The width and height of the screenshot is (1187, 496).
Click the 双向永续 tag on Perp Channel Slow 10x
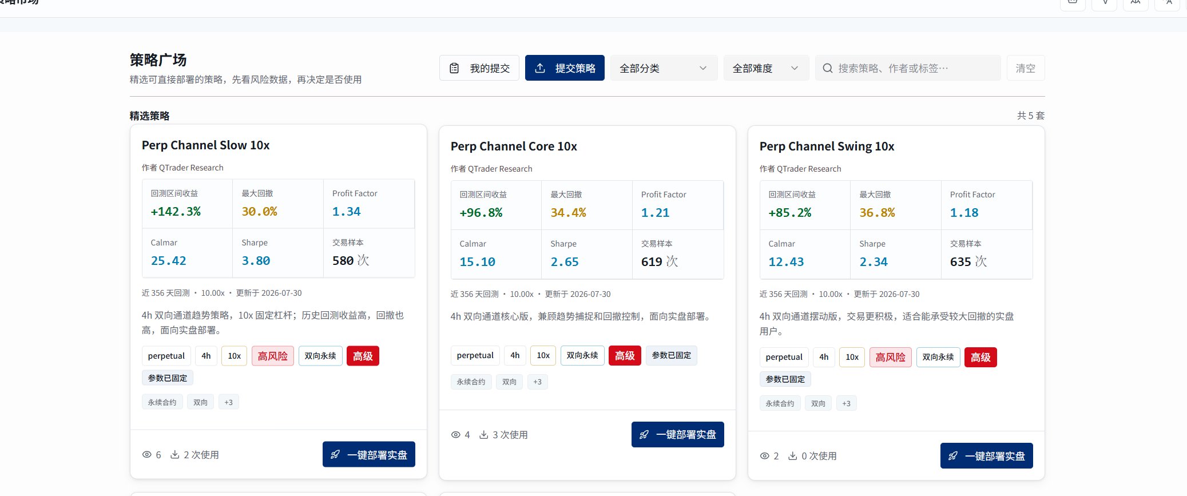pos(320,356)
